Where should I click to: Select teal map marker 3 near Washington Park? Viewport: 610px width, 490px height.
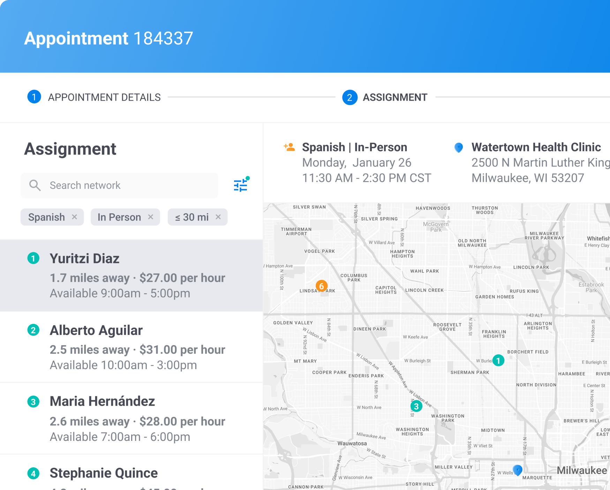coord(416,406)
